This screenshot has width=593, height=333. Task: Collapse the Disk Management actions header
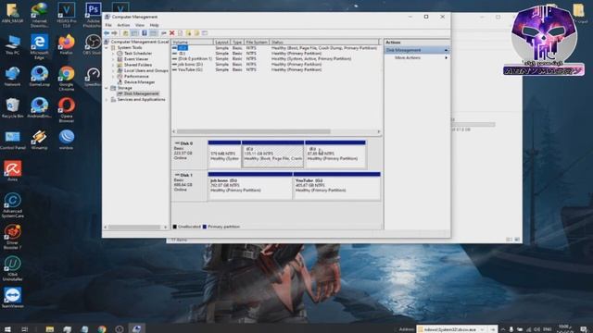(x=447, y=50)
